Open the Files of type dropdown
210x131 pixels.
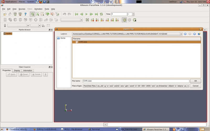pos(188,86)
